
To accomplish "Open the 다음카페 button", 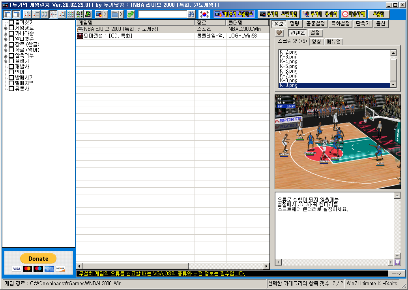I will (x=354, y=14).
